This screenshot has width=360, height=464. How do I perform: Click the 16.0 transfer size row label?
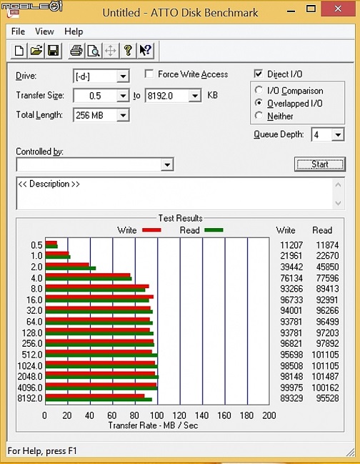(x=34, y=300)
